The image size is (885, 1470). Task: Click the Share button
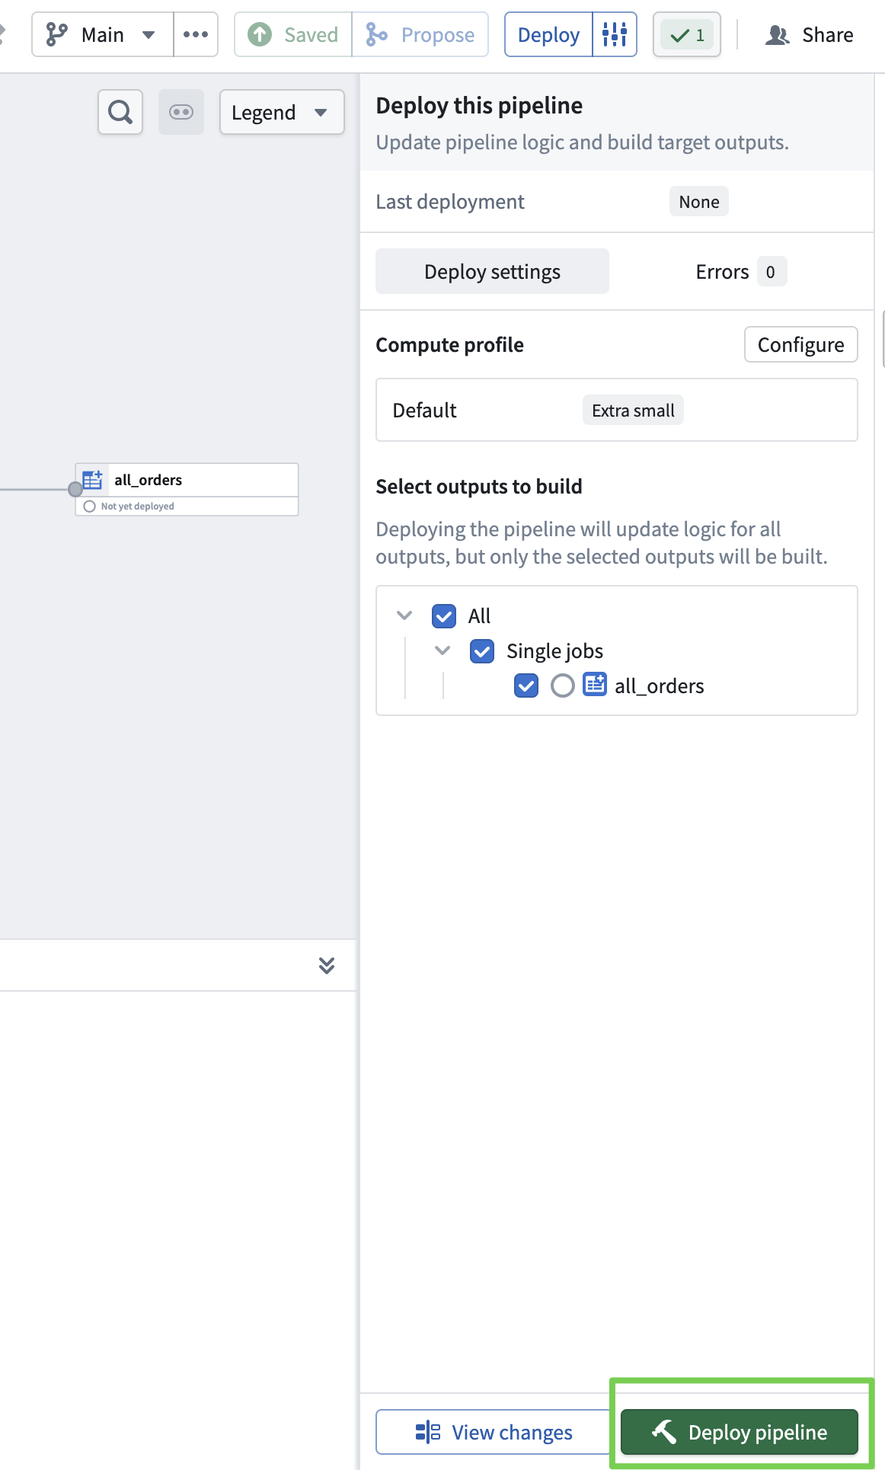pos(810,35)
